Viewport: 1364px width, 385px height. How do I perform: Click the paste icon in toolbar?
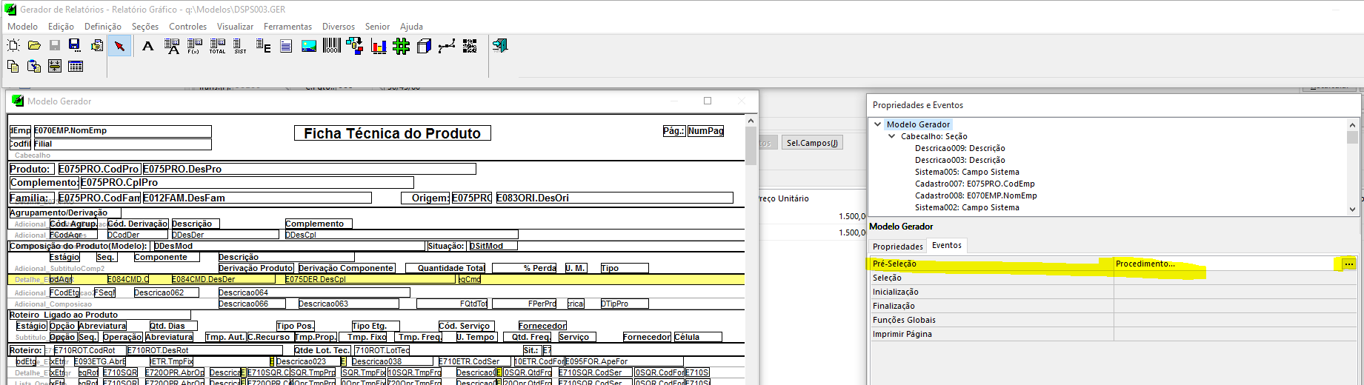click(x=34, y=67)
